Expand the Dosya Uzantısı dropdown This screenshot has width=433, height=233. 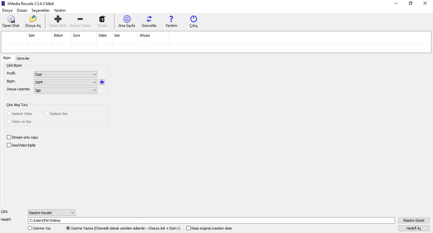click(x=66, y=90)
